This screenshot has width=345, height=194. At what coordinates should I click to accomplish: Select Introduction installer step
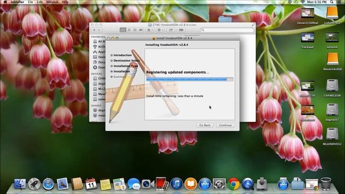[122, 55]
